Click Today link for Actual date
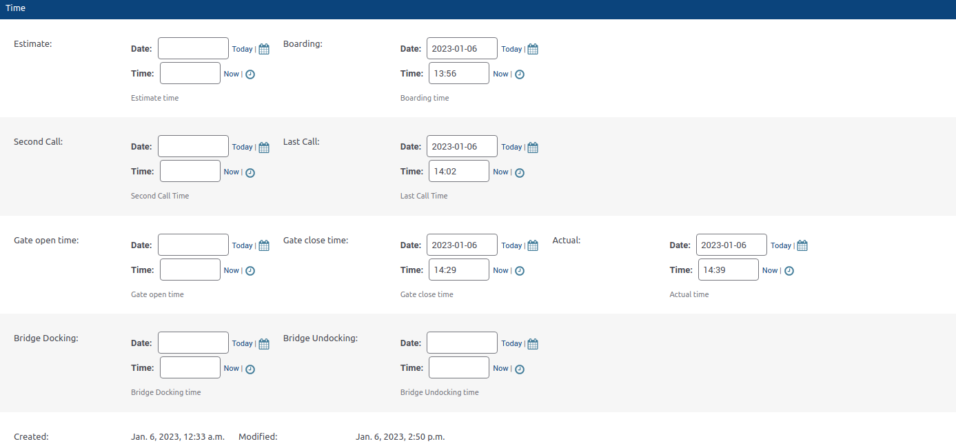The image size is (956, 446). point(780,245)
